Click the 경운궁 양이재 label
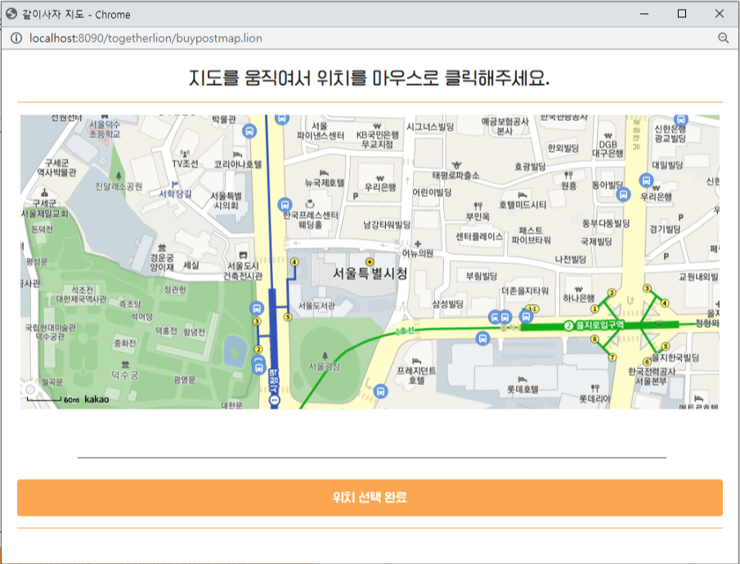 point(162,262)
